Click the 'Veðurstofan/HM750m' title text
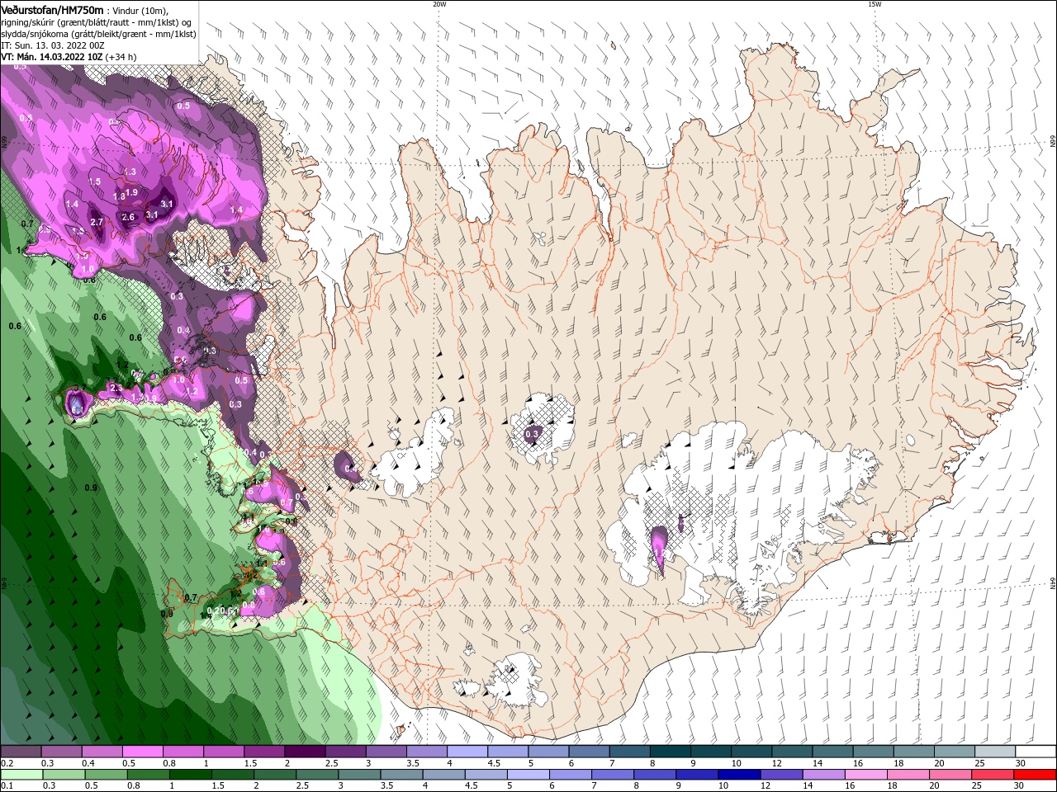1057x792 pixels. [x=52, y=9]
